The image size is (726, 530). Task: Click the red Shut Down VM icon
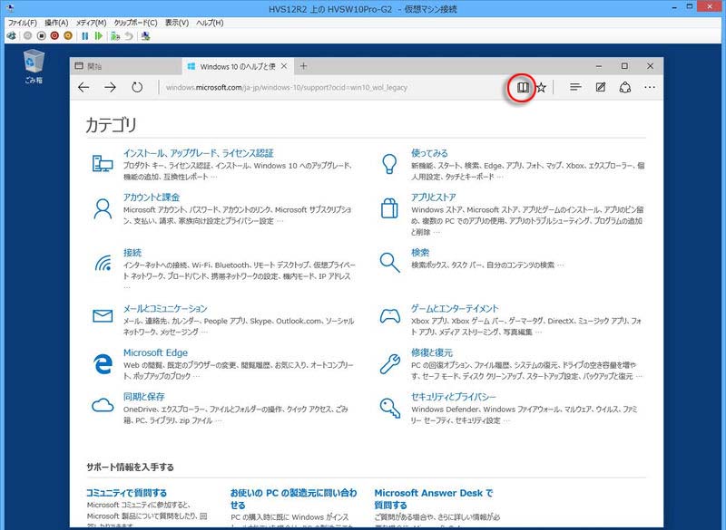click(x=54, y=35)
